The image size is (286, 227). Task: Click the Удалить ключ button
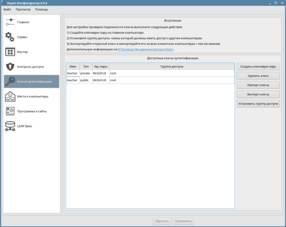(258, 76)
